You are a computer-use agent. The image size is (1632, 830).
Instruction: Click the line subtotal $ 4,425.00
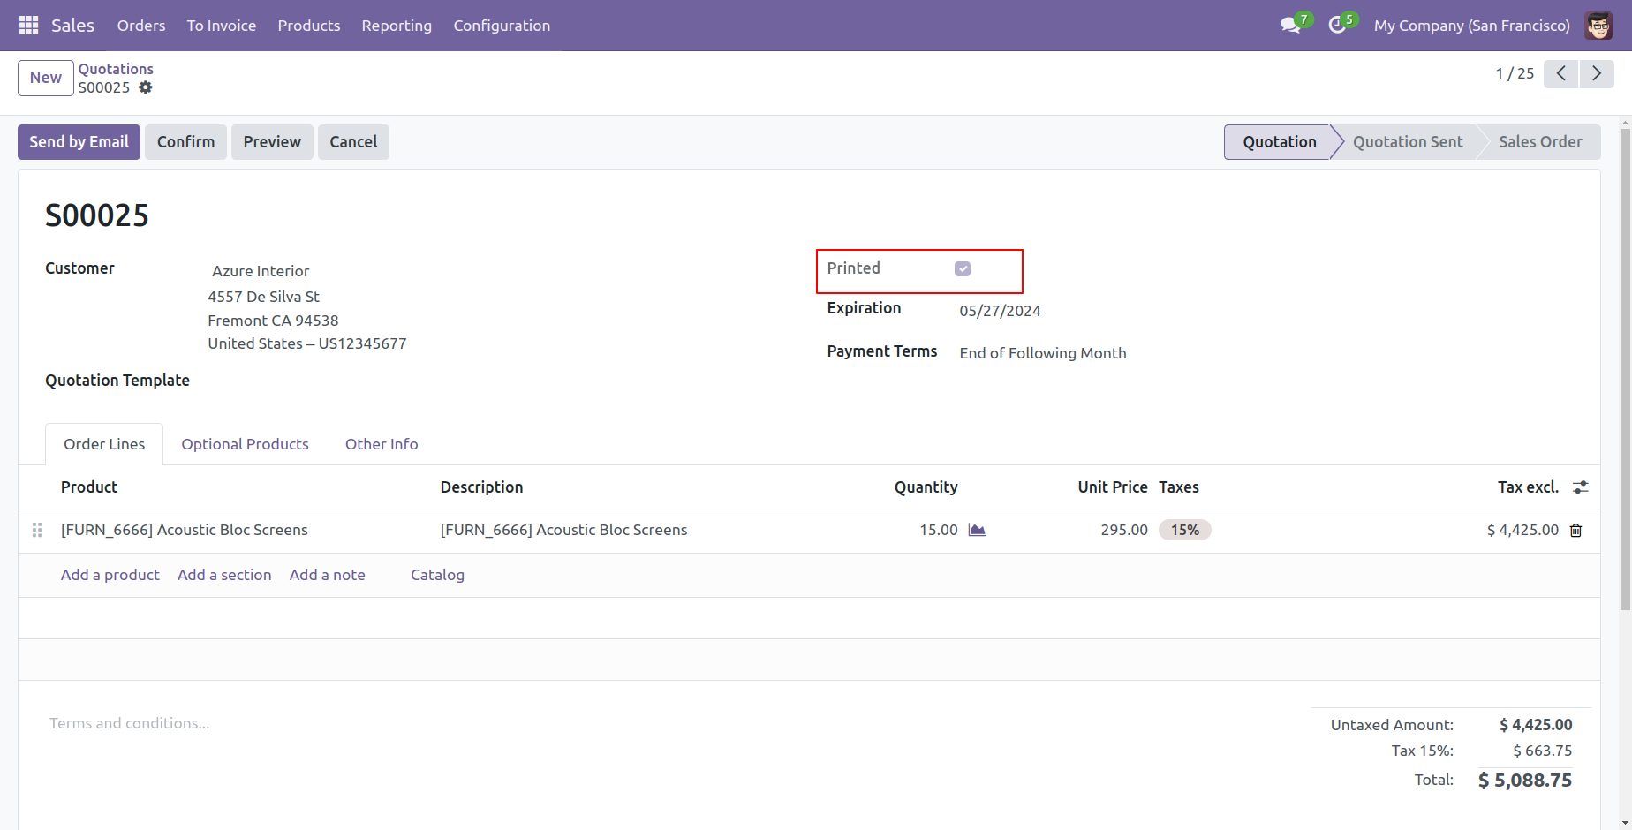(x=1522, y=530)
